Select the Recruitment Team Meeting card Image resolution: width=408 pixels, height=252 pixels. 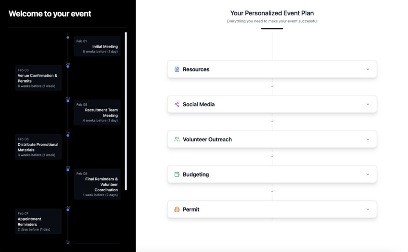coord(97,112)
